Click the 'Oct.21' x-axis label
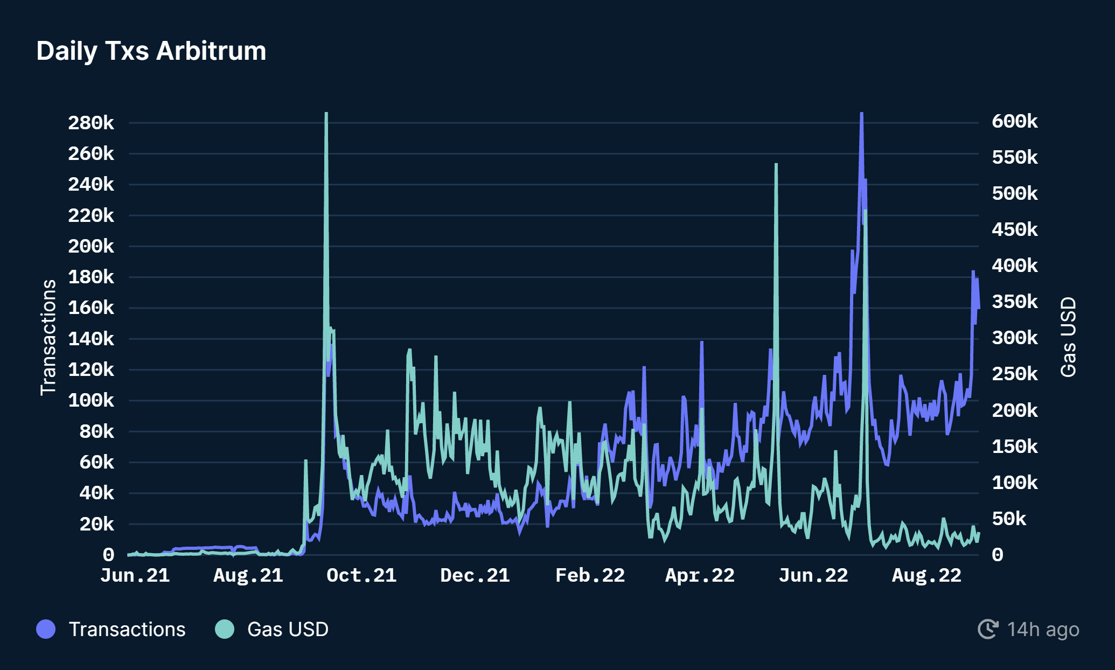The height and width of the screenshot is (670, 1115). 361,575
